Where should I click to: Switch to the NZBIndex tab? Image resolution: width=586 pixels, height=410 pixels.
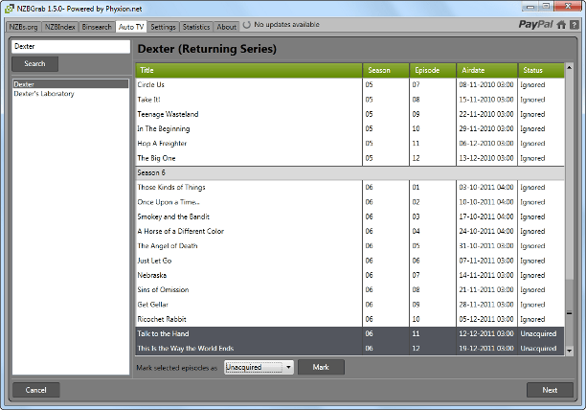(x=59, y=27)
